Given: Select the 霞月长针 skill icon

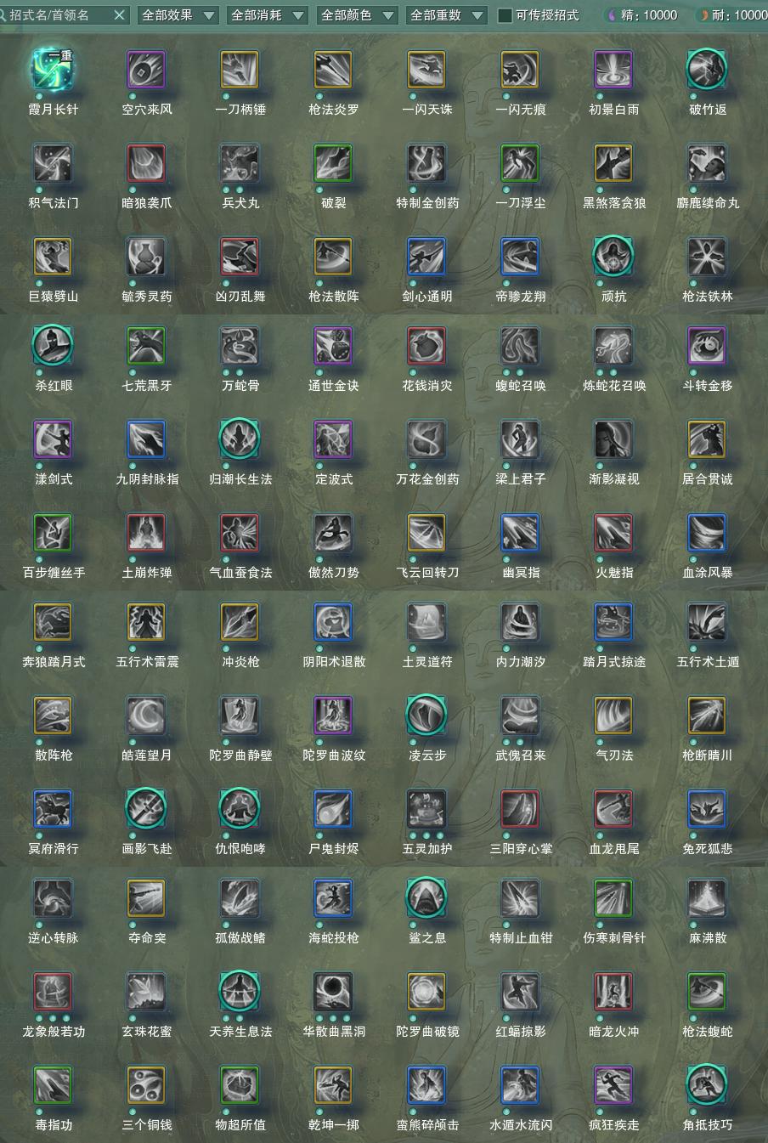Looking at the screenshot, I should (x=54, y=70).
